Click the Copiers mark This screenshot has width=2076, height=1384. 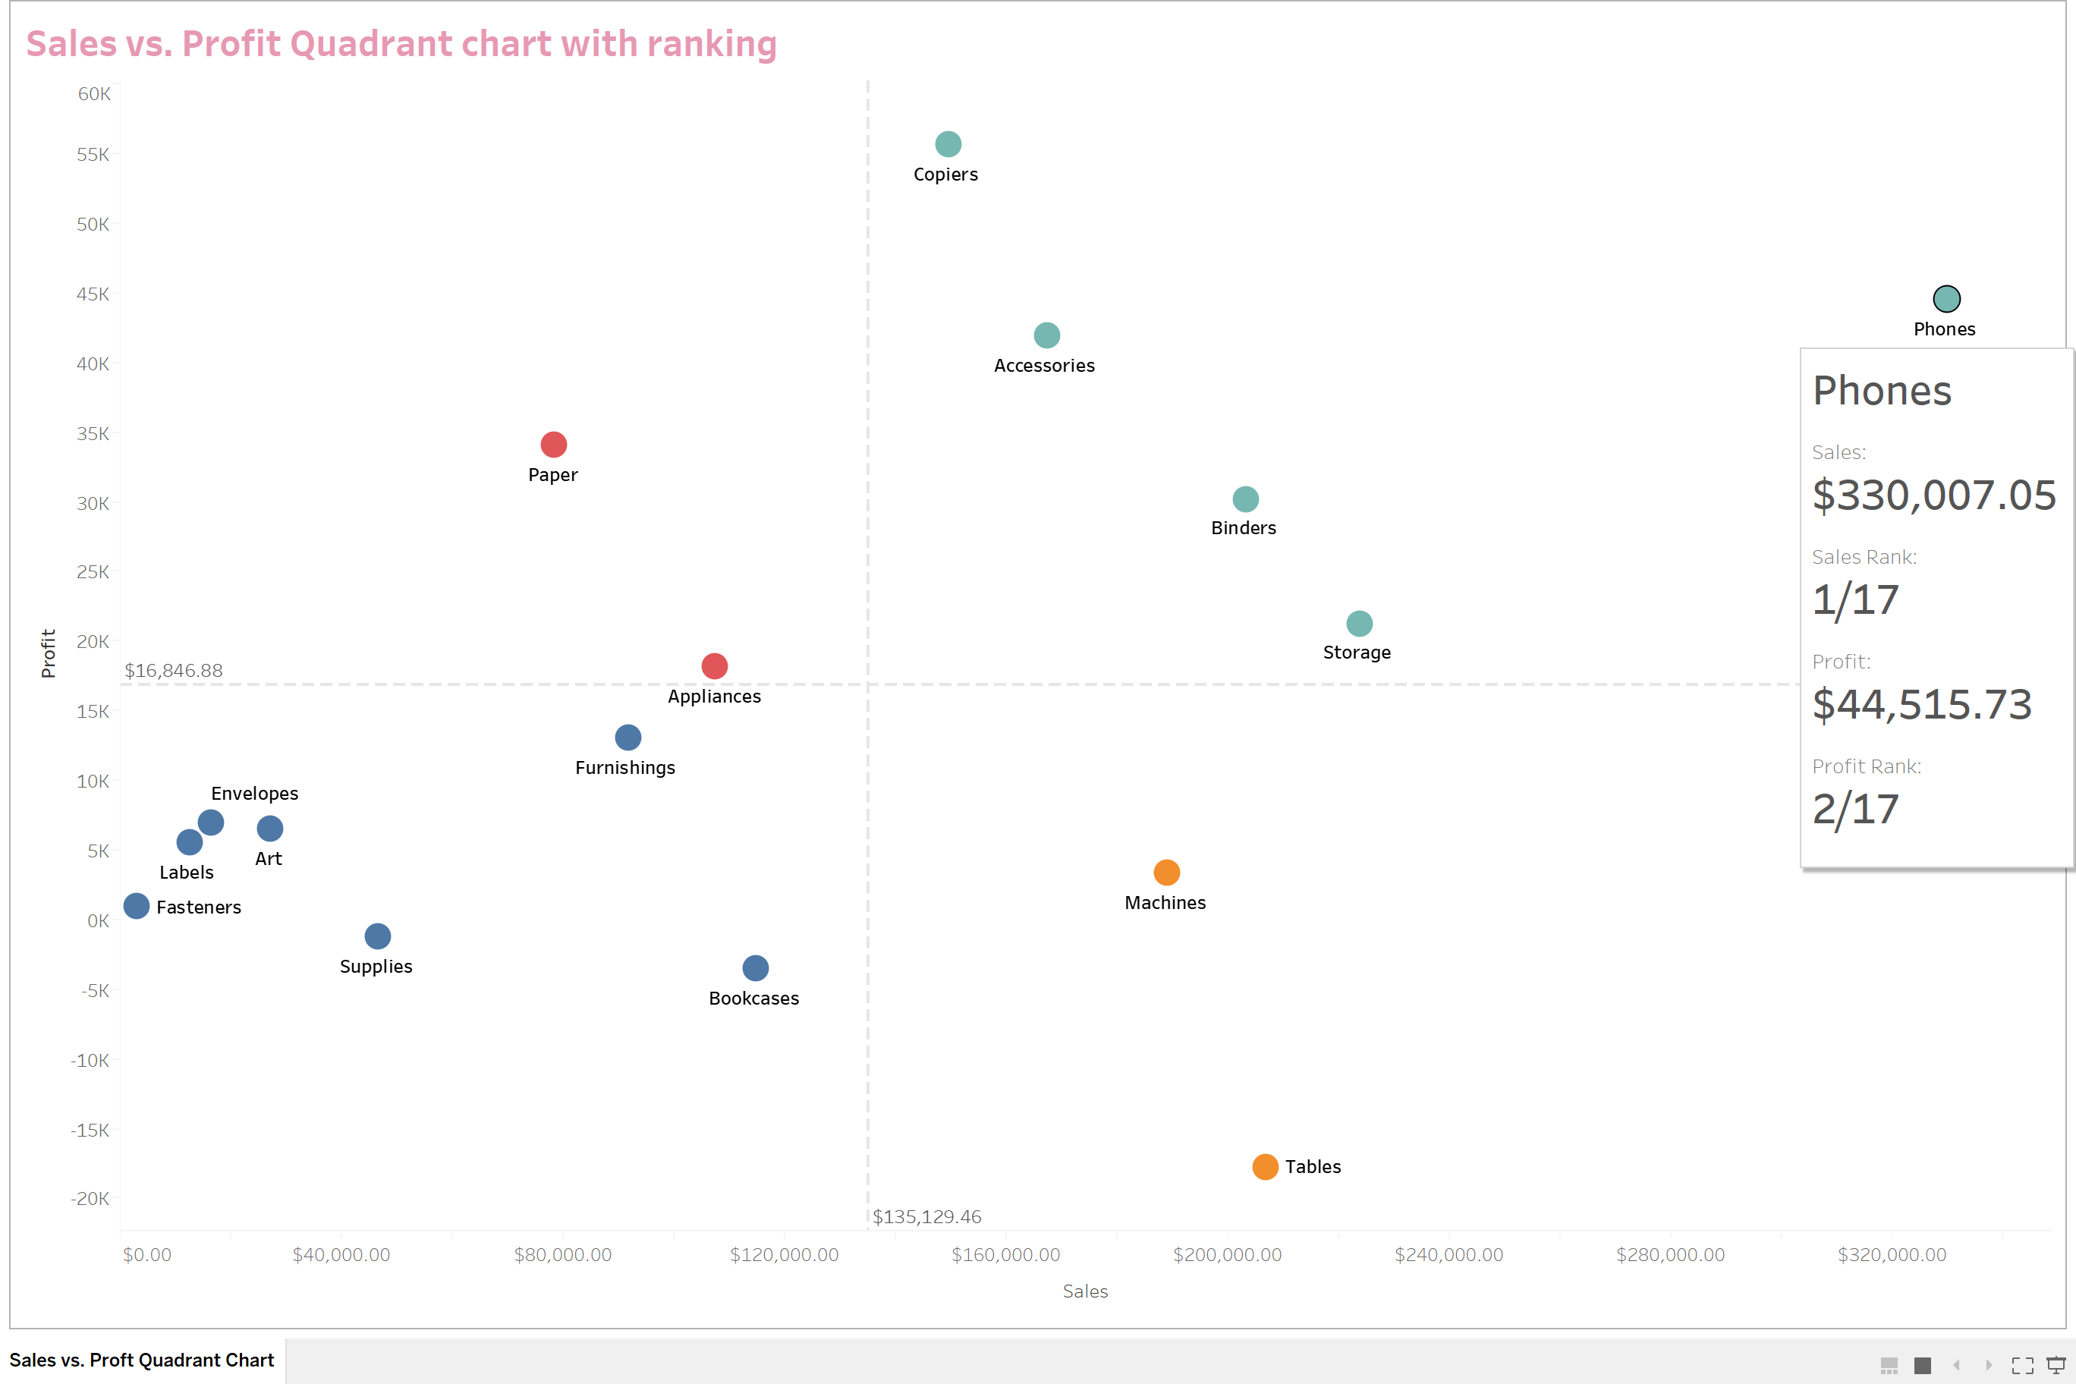click(948, 144)
